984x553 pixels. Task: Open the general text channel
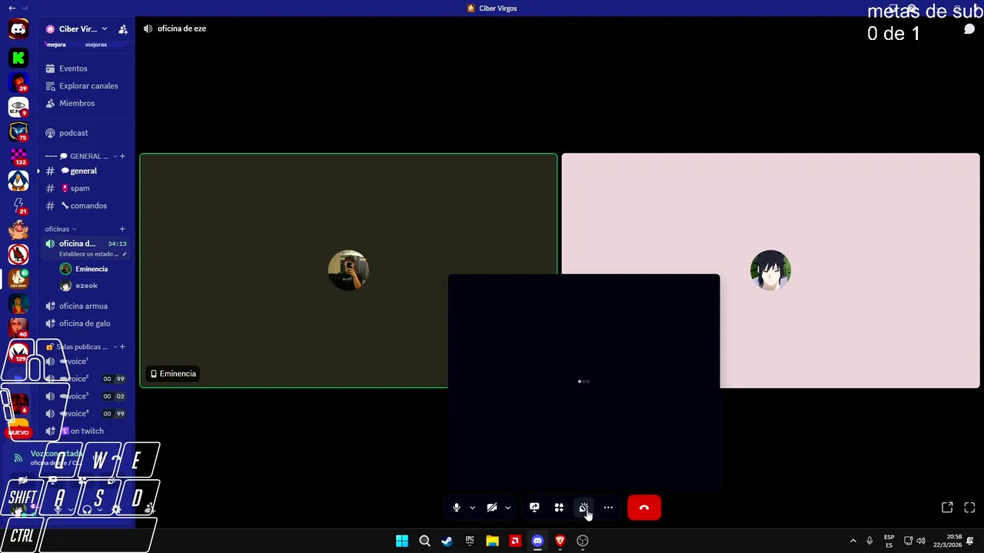[x=85, y=171]
